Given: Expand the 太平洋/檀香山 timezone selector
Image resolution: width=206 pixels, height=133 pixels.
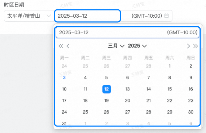Looking at the screenshot, I should pos(29,16).
